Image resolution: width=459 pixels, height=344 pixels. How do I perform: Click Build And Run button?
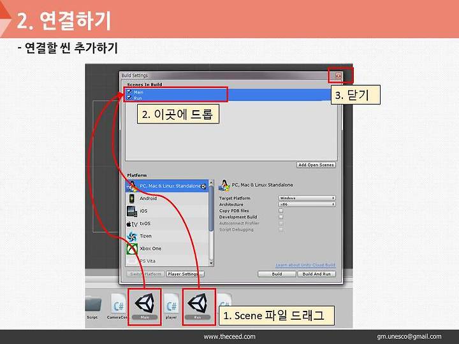pyautogui.click(x=316, y=274)
